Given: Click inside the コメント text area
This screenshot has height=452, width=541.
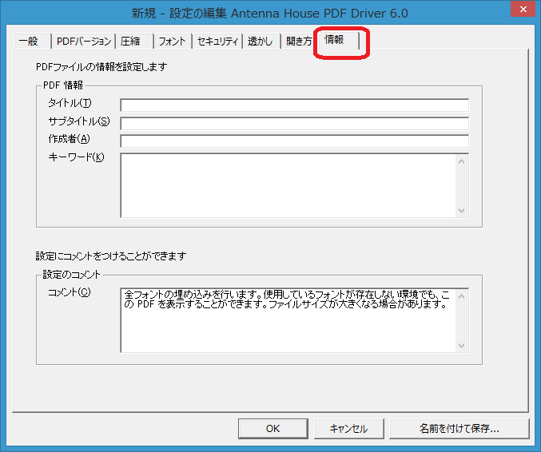Looking at the screenshot, I should click(288, 320).
